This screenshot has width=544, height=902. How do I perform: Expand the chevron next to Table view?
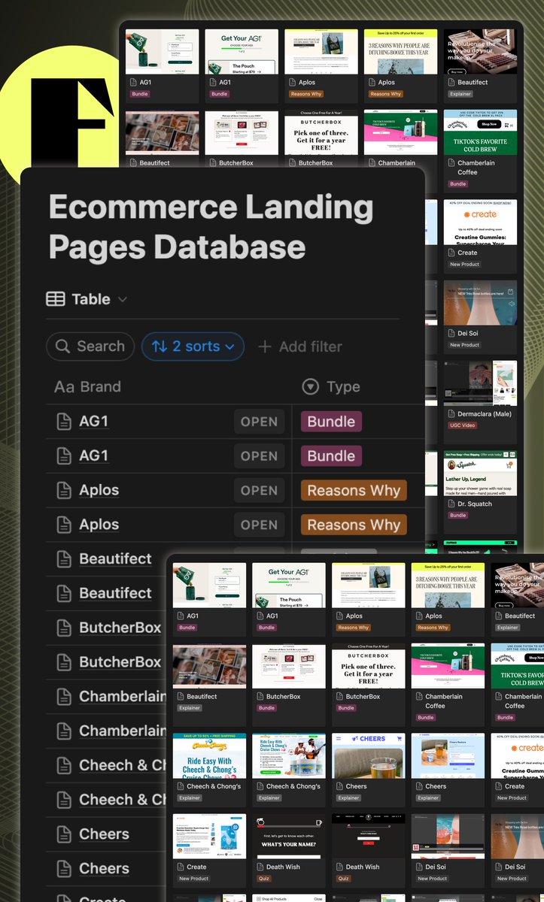123,300
